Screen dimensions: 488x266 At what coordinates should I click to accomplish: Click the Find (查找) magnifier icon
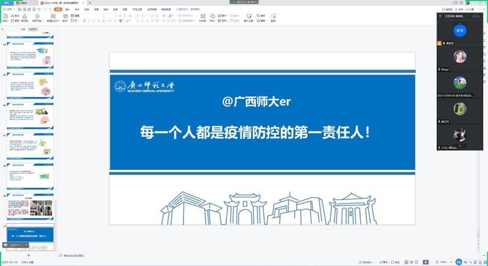click(258, 15)
